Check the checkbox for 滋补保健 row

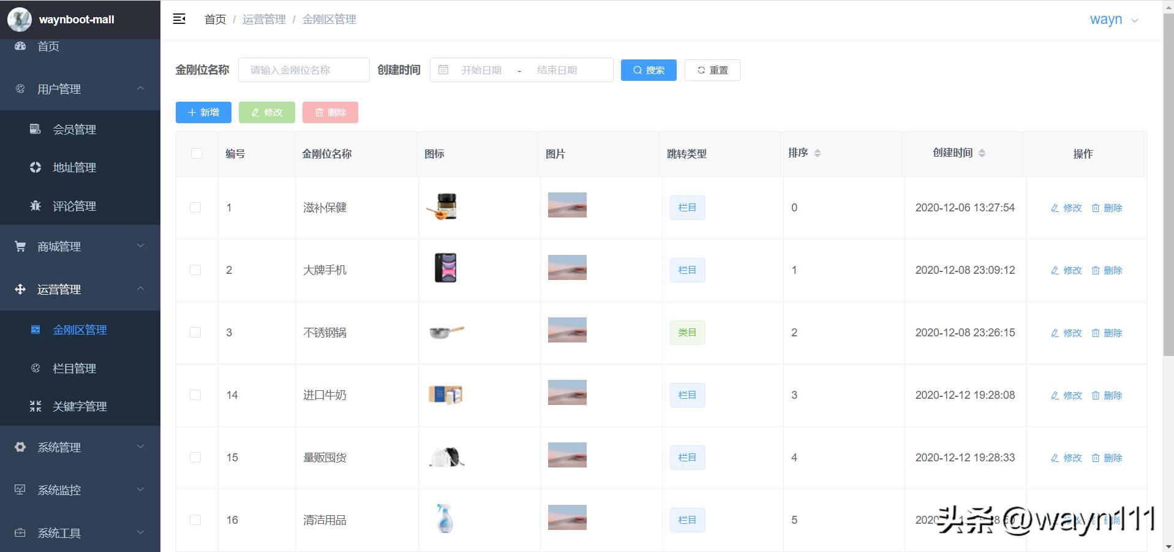tap(195, 208)
